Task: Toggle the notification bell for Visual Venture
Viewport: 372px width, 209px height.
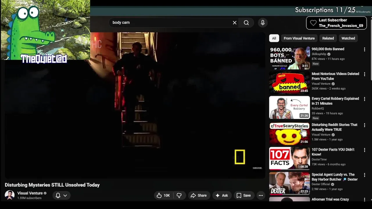Action: click(58, 196)
